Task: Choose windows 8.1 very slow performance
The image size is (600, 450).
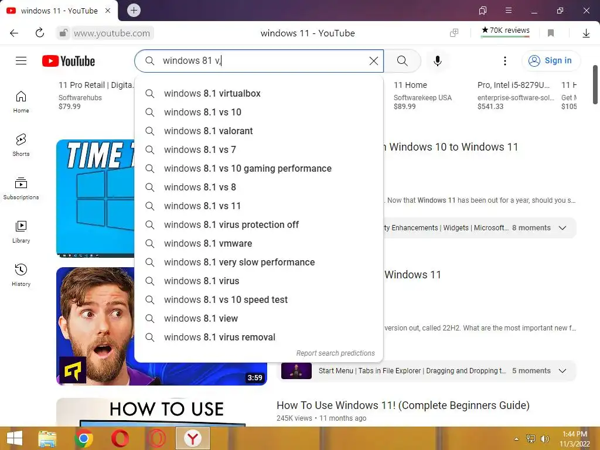Action: tap(258, 262)
